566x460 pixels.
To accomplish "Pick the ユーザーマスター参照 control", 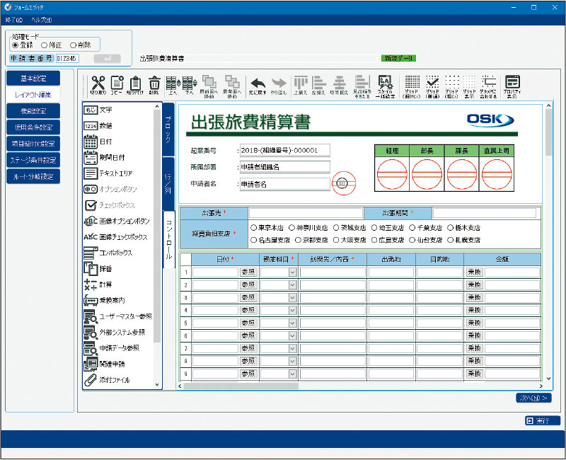I will pos(117,316).
